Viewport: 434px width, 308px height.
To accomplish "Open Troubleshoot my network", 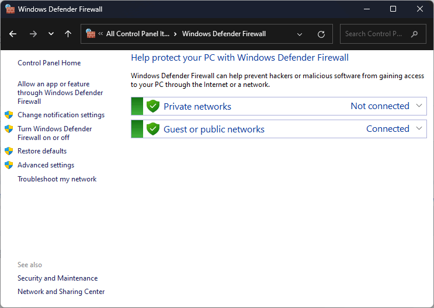I will (x=57, y=179).
